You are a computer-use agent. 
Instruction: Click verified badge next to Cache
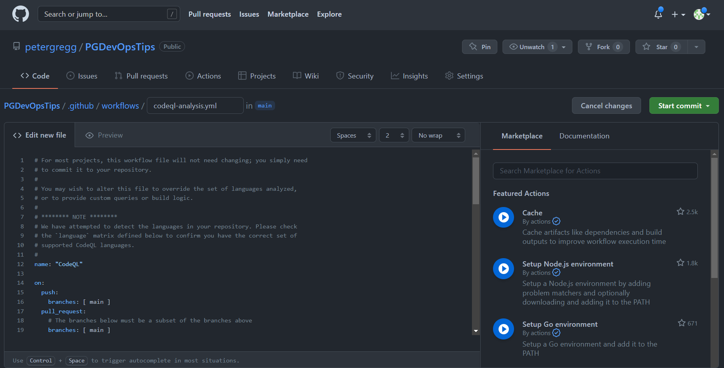pos(556,221)
